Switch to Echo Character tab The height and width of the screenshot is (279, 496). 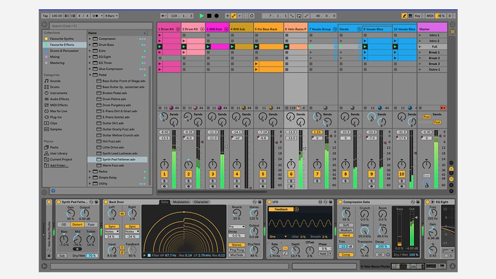click(x=201, y=202)
